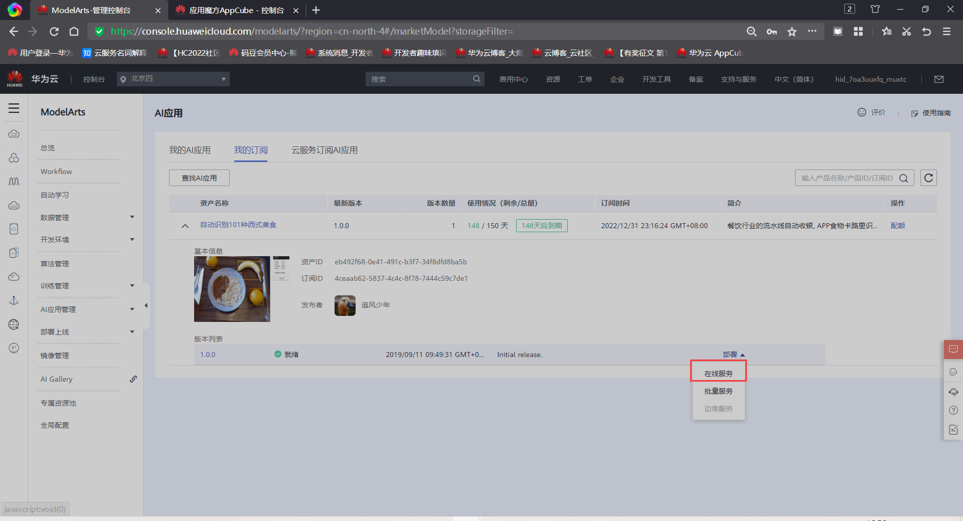Open 专属资源池 in the sidebar
This screenshot has width=963, height=521.
pyautogui.click(x=58, y=403)
